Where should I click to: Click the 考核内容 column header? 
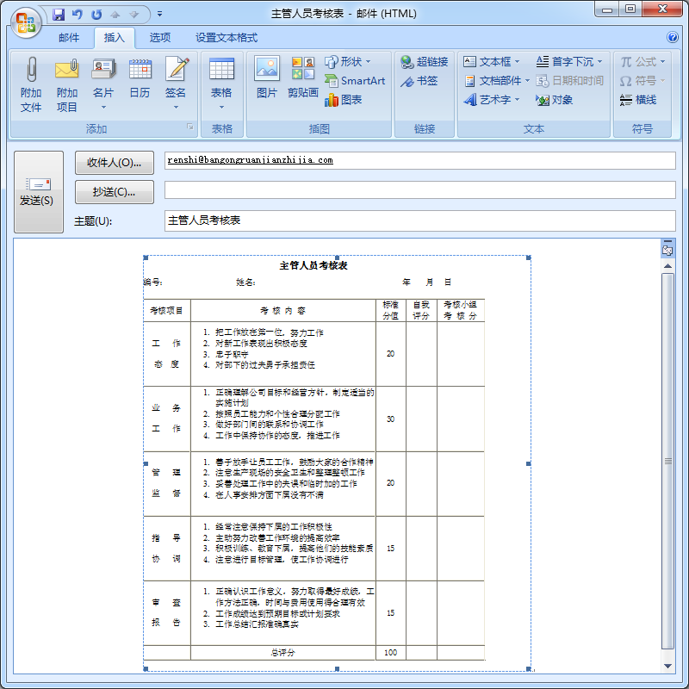coord(283,311)
